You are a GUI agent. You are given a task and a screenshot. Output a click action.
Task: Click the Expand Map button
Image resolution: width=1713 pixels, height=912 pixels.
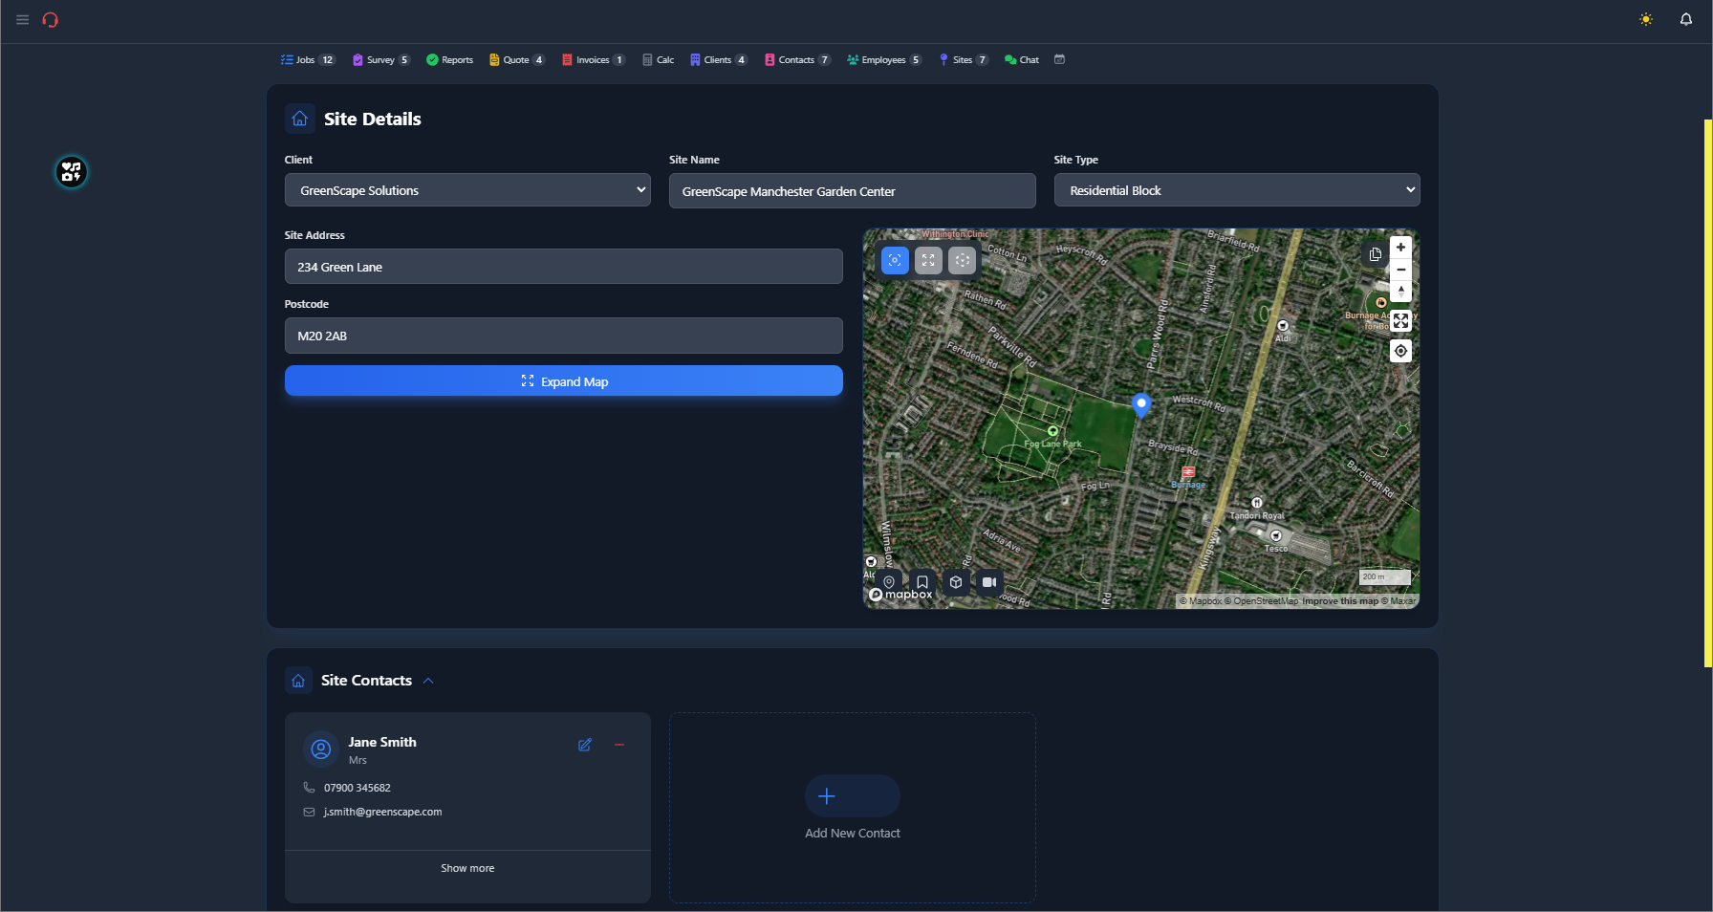[564, 381]
